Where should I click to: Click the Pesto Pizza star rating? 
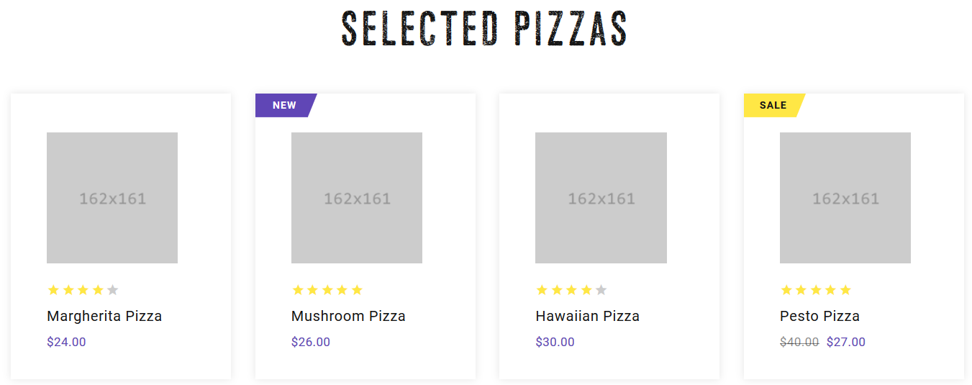[816, 290]
